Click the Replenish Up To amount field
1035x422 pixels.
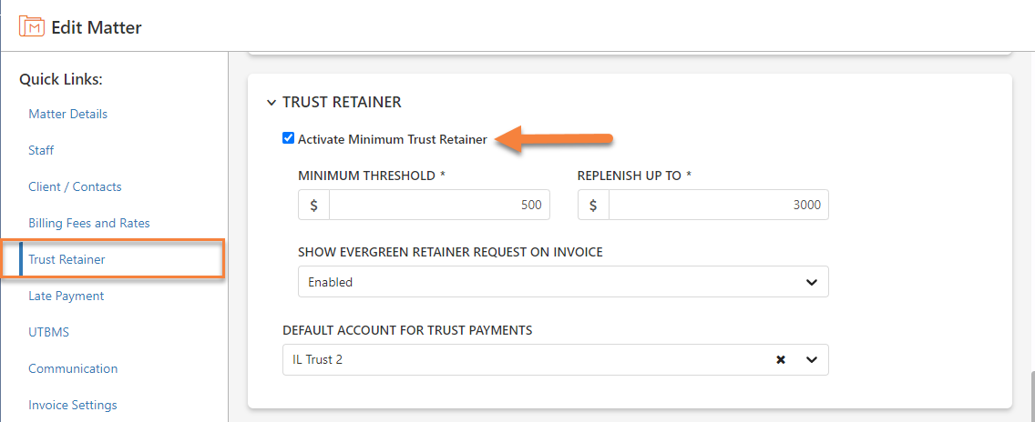tap(718, 205)
